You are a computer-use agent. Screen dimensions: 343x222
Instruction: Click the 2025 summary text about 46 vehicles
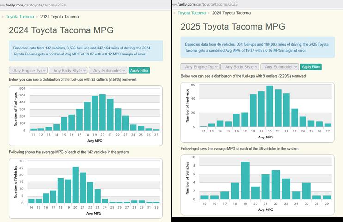point(257,48)
